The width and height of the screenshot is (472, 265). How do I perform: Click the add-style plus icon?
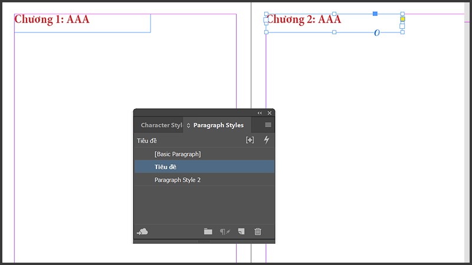tap(250, 140)
